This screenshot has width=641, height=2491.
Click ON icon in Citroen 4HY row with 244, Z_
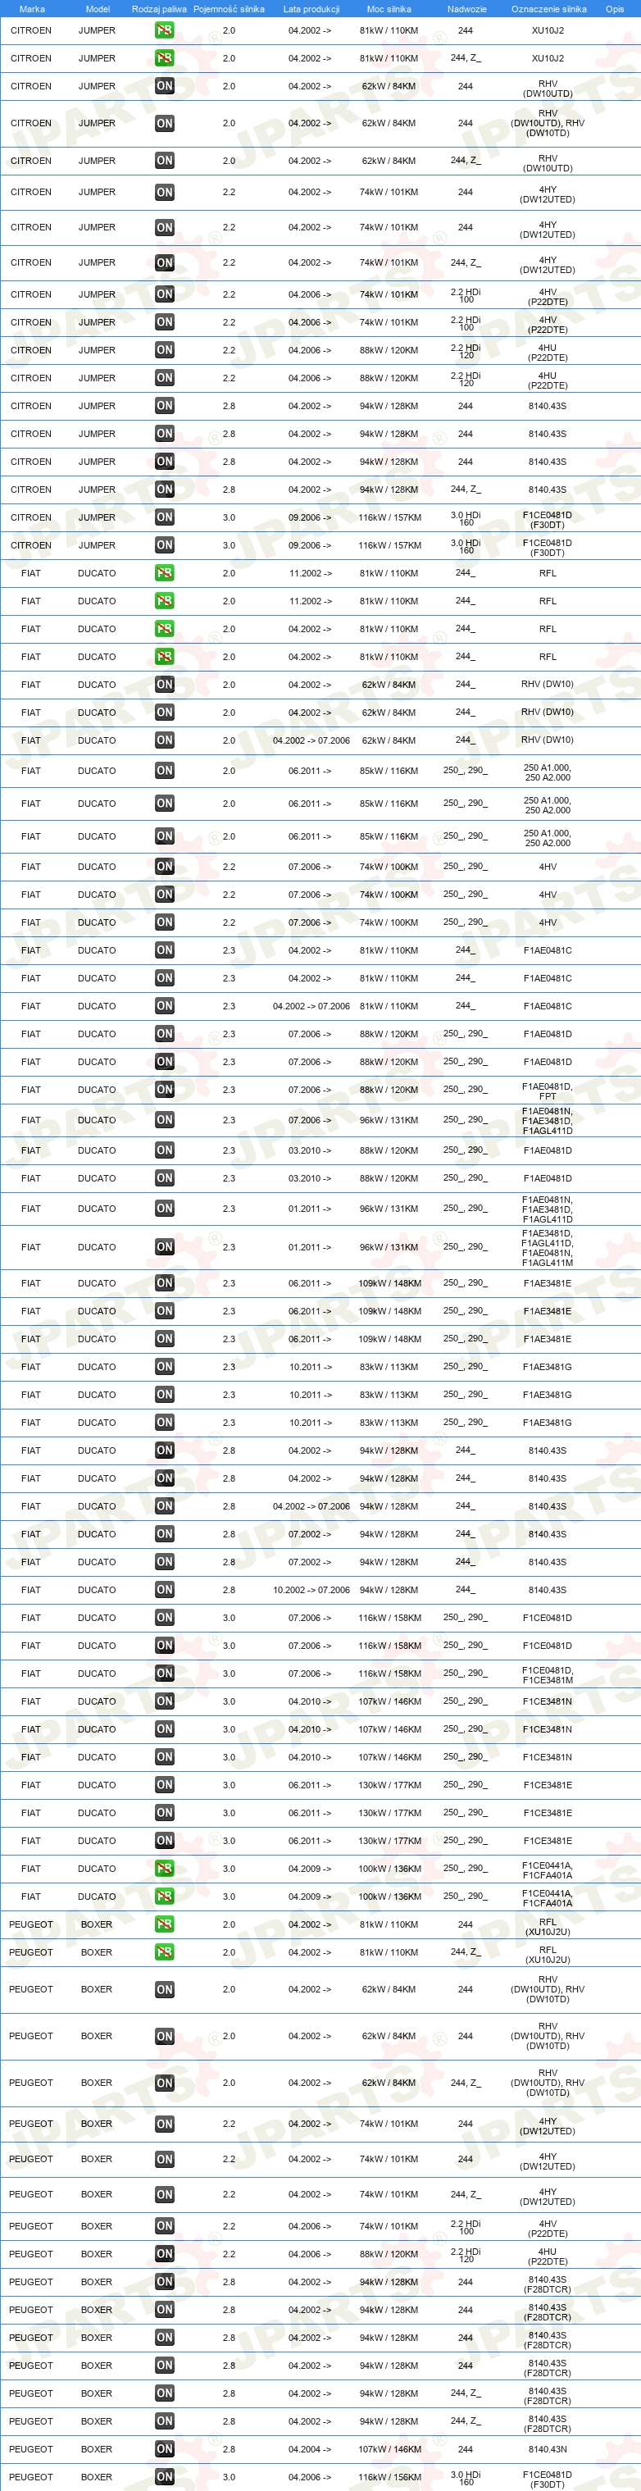point(165,263)
